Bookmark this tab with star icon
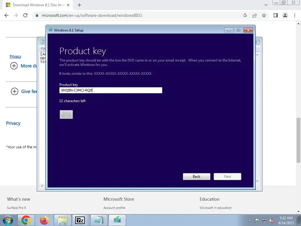This screenshot has width=301, height=226. [x=264, y=15]
